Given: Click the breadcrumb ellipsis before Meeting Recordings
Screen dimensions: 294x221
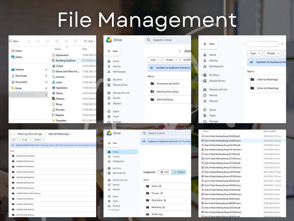Looking at the screenshot, I should (11, 134).
